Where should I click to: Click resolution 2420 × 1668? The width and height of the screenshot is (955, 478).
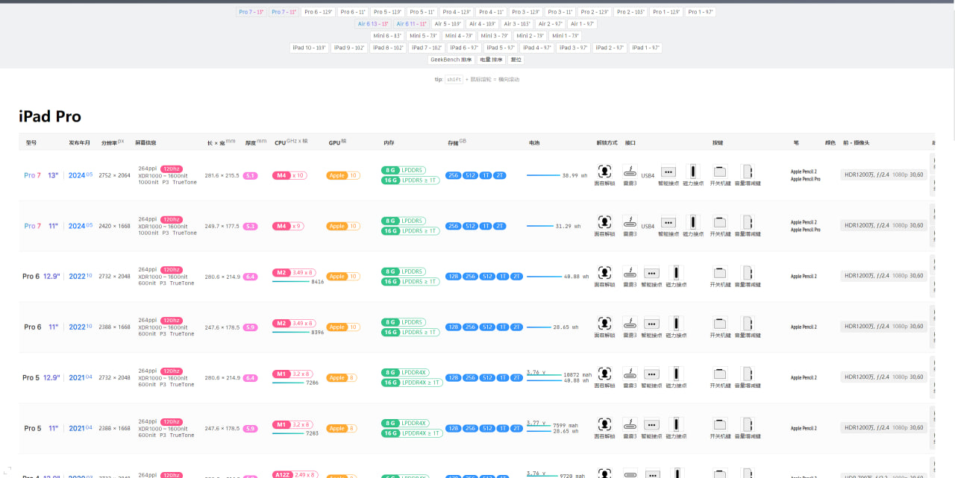tap(115, 226)
